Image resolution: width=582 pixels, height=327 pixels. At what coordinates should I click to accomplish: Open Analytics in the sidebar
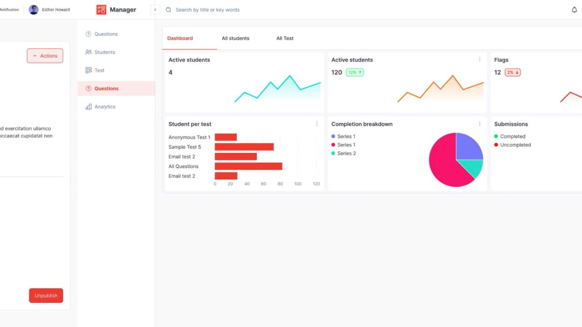[116, 107]
